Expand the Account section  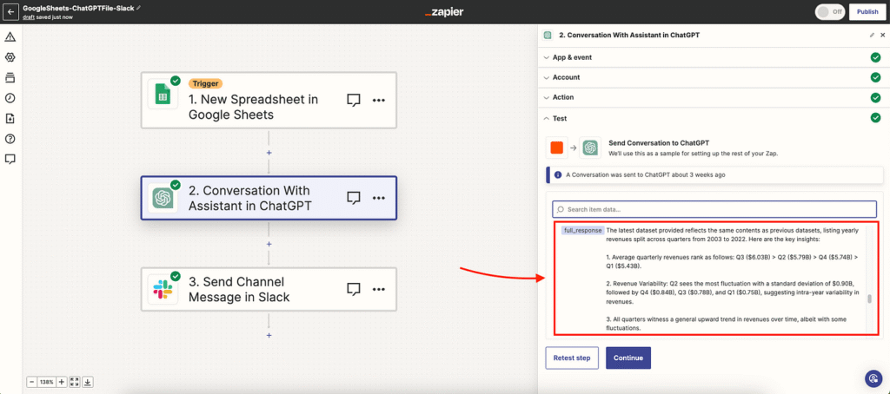[713, 77]
